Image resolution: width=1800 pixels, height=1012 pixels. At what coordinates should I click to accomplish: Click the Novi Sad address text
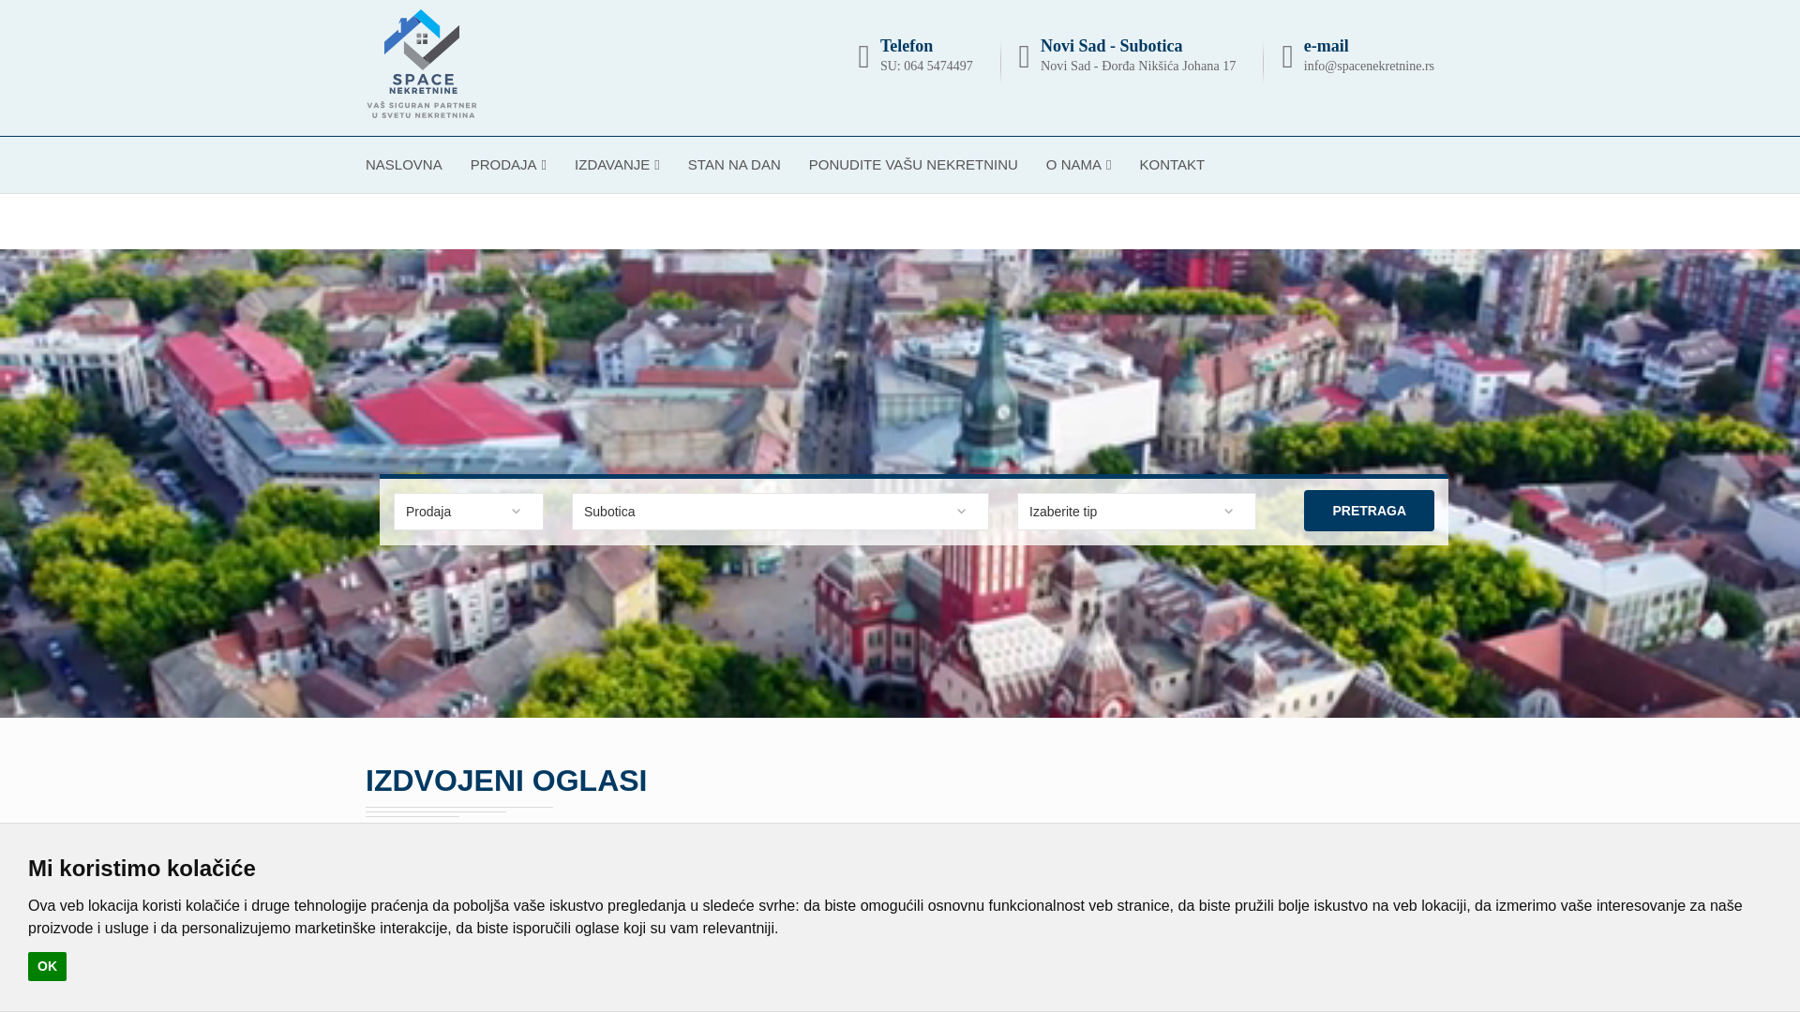click(1138, 67)
